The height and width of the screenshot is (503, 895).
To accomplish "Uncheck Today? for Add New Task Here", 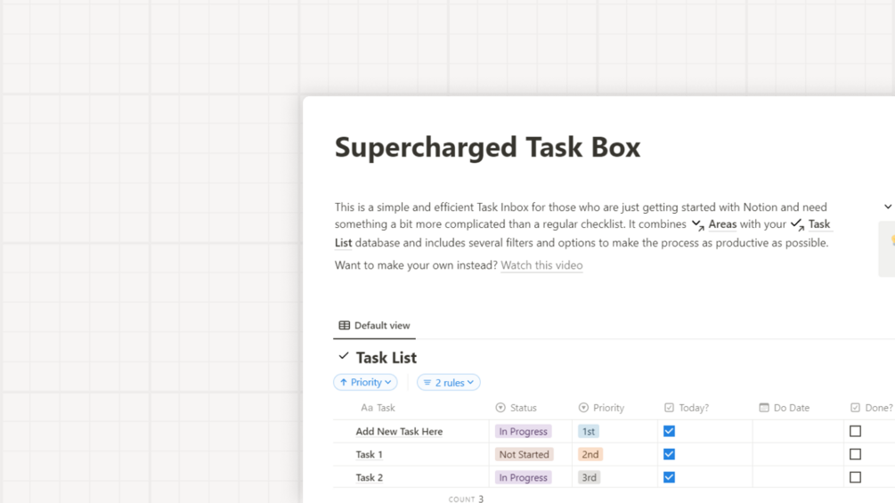I will [x=669, y=431].
